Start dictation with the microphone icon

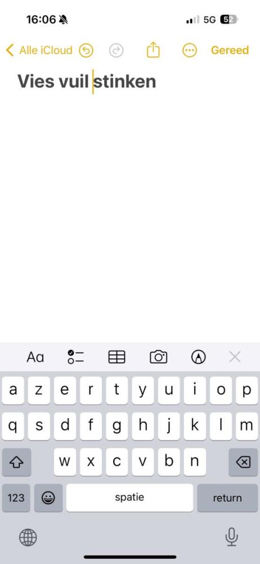232,537
